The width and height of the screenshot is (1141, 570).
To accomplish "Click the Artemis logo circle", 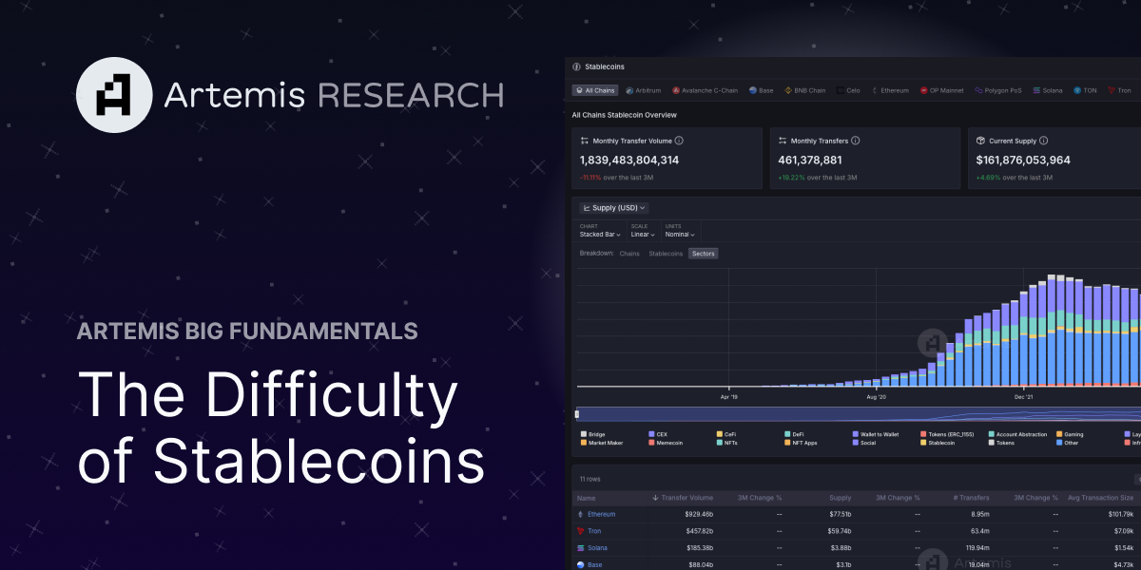I will pos(114,94).
